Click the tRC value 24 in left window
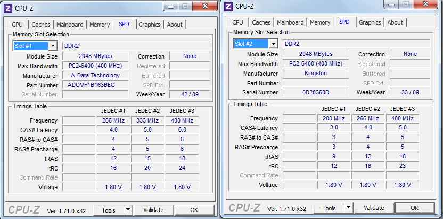 click(x=182, y=168)
